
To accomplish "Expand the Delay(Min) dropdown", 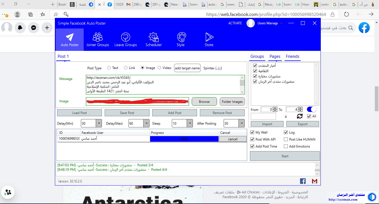I will pos(99,123).
